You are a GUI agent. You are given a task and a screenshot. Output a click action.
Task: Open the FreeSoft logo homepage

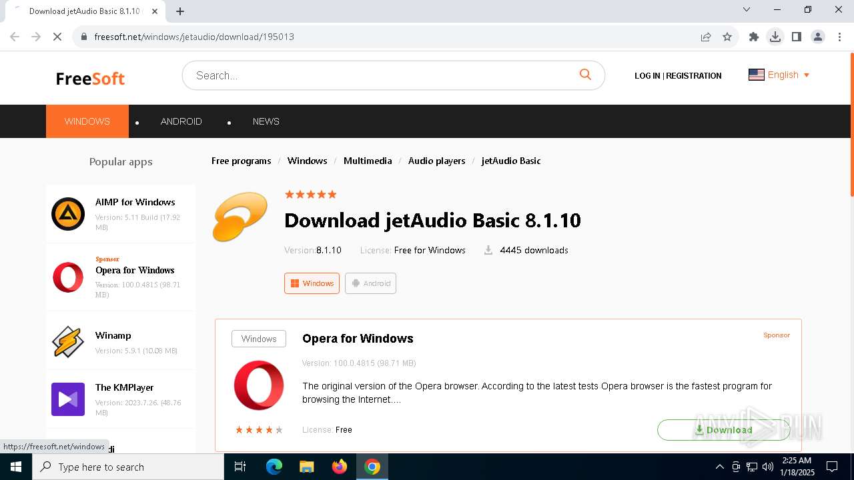90,78
